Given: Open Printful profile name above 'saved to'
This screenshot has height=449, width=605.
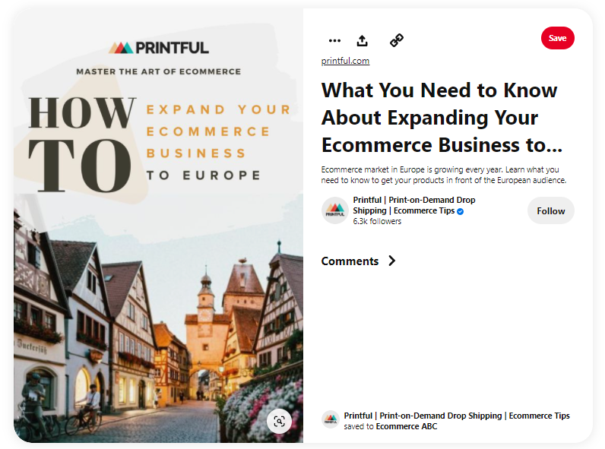Looking at the screenshot, I should click(456, 416).
